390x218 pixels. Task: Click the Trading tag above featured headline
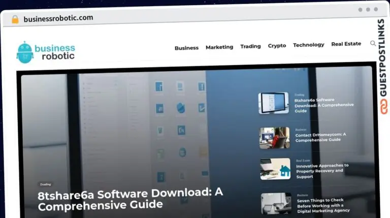pos(45,184)
